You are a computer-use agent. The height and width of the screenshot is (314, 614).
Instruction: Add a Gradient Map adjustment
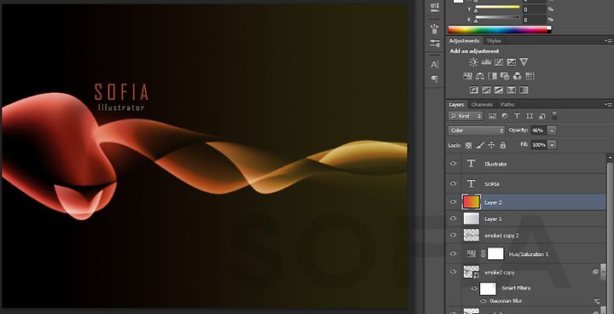524,90
